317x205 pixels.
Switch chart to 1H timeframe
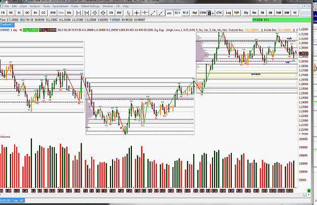click(x=295, y=13)
